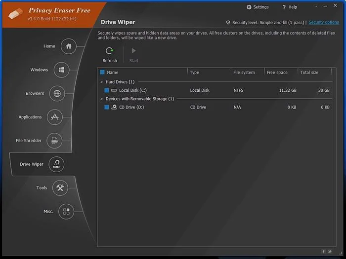Select the Drive Wiper menu label
Image resolution: width=346 pixels, height=259 pixels.
[32, 164]
